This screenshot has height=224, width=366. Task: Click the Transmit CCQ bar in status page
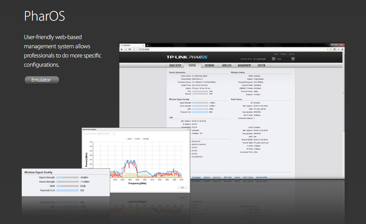coord(200,112)
